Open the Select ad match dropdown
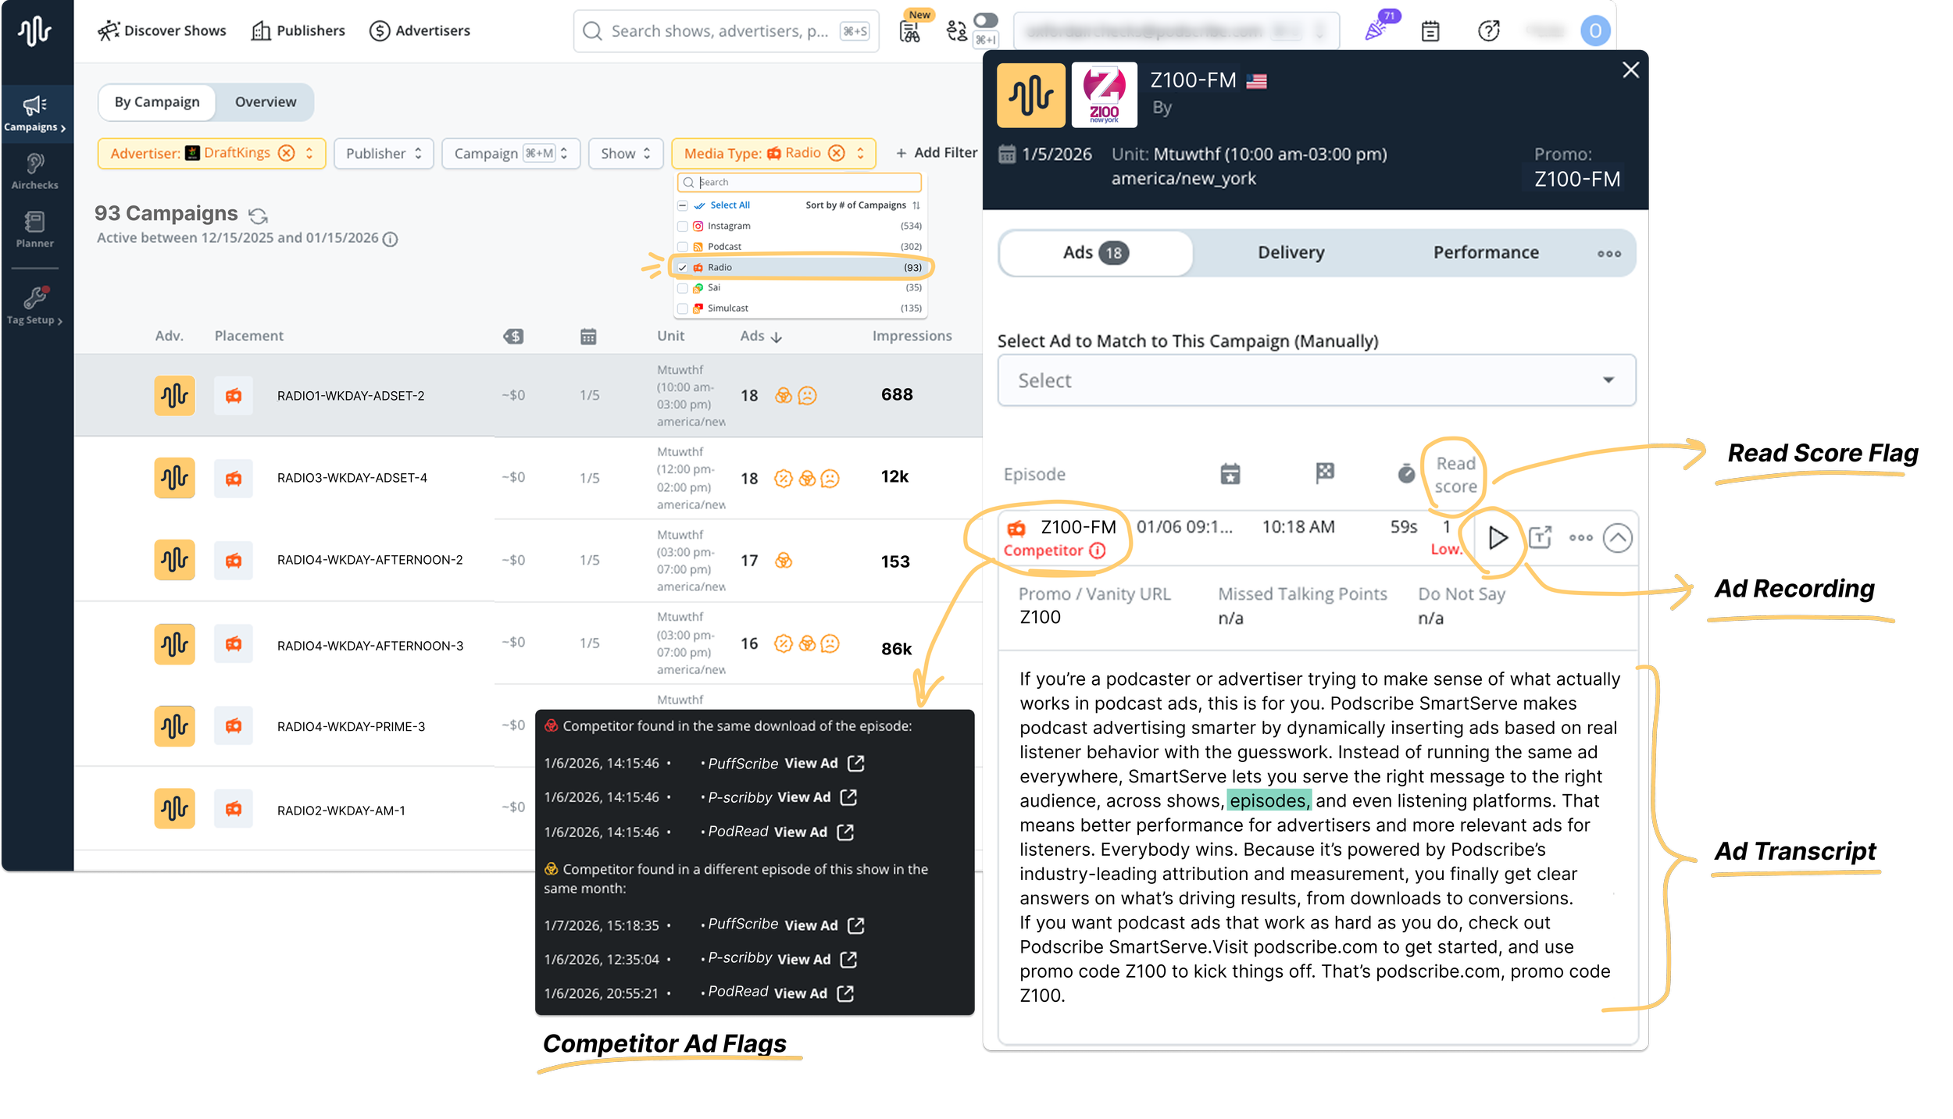1953x1119 pixels. click(1316, 380)
